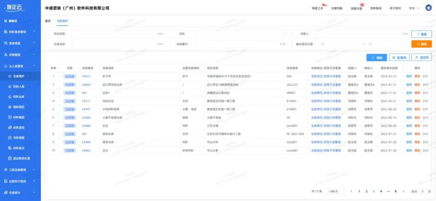Click the end-date calendar icon in 最后修改日期
436x201 pixels.
pyautogui.click(x=370, y=44)
